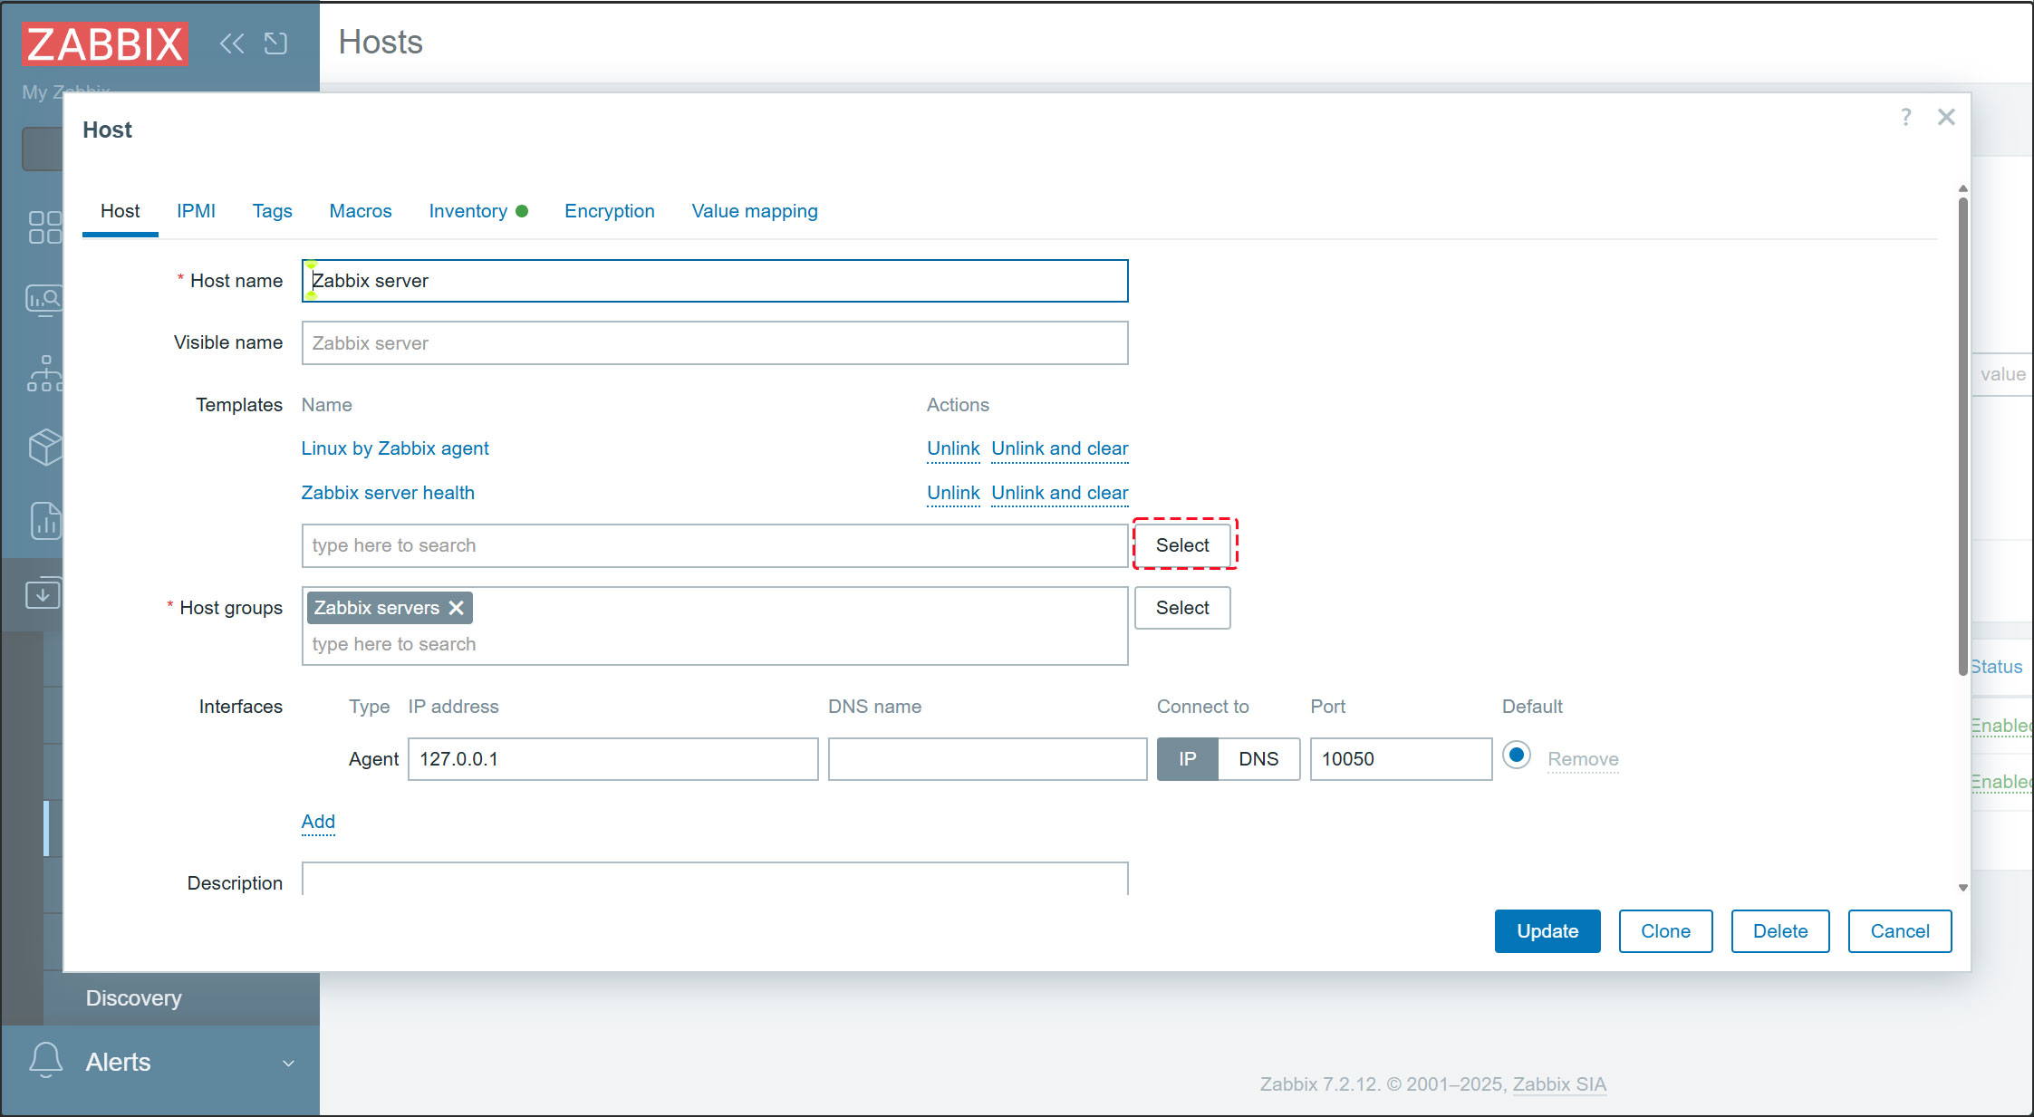
Task: Click the sidebar hide/kiosk icon
Action: [275, 43]
